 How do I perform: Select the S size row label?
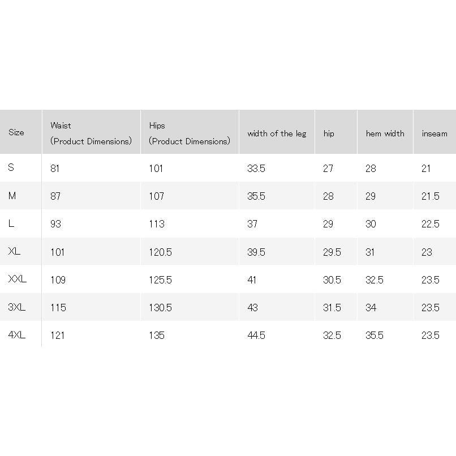click(11, 167)
